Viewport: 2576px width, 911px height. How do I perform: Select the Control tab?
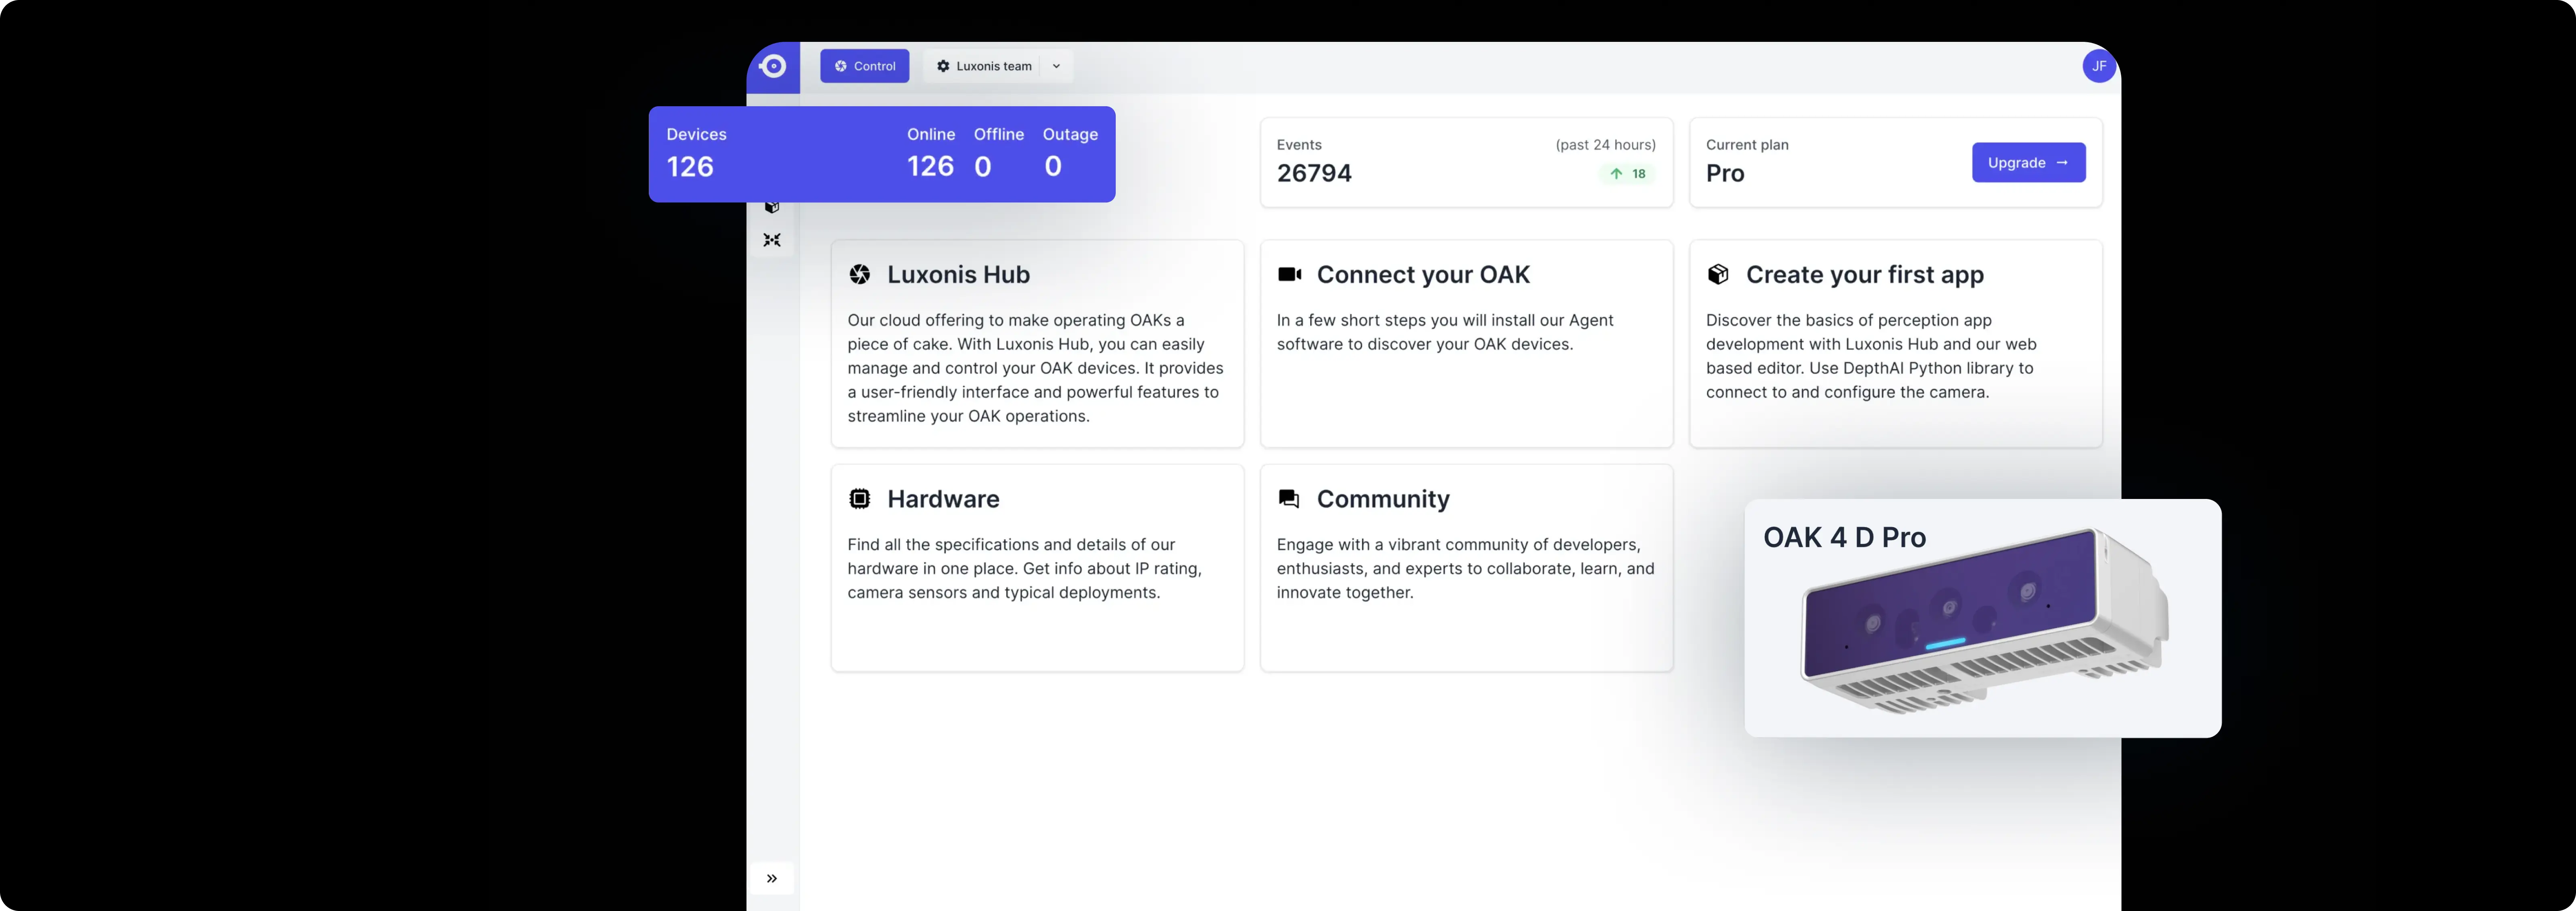click(864, 66)
